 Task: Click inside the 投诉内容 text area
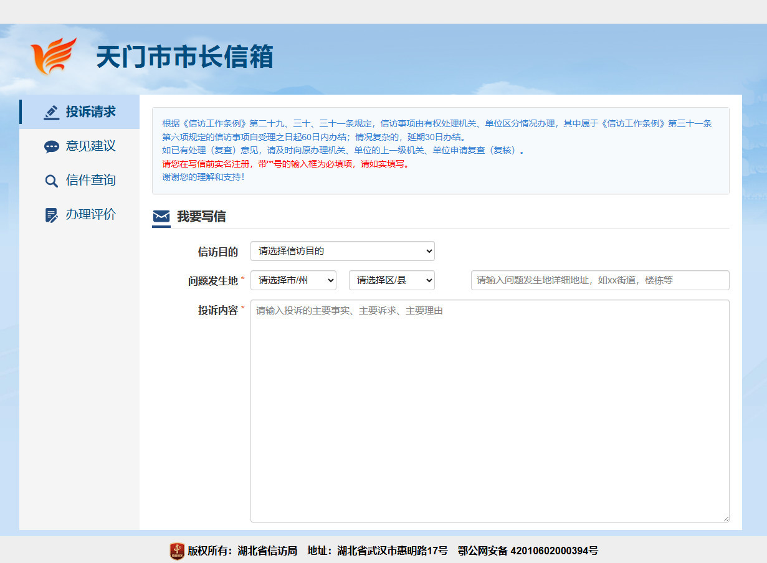pyautogui.click(x=489, y=411)
